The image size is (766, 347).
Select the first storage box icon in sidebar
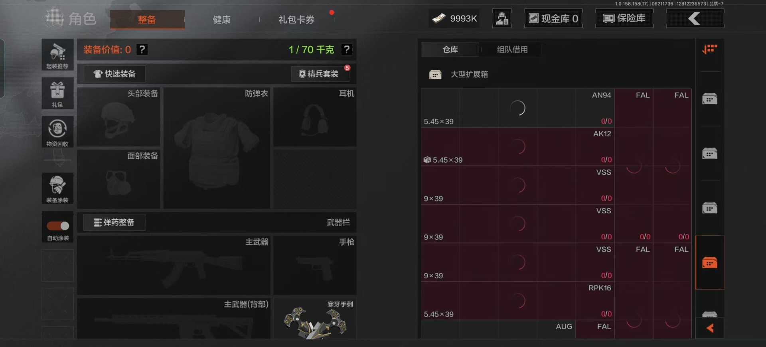point(710,99)
